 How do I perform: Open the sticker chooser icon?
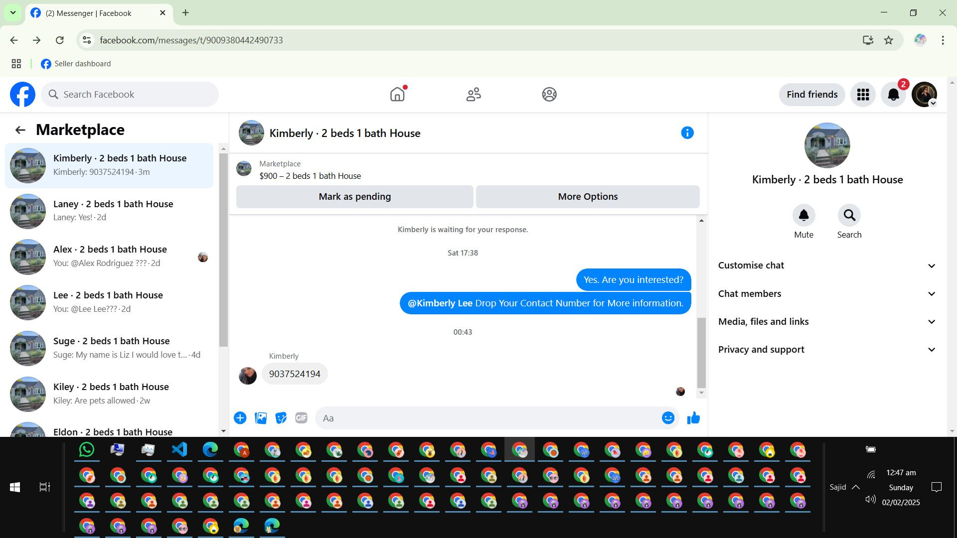(x=281, y=418)
